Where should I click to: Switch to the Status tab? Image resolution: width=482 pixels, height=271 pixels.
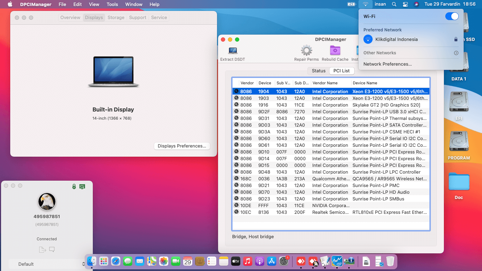pyautogui.click(x=318, y=71)
